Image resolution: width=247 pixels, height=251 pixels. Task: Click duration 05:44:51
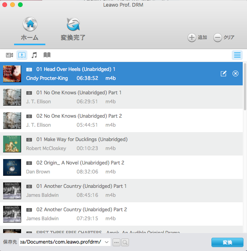click(87, 125)
